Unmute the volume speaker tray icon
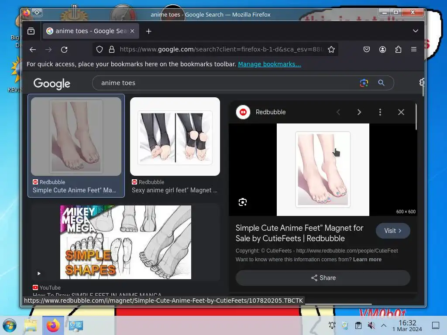 click(x=371, y=325)
